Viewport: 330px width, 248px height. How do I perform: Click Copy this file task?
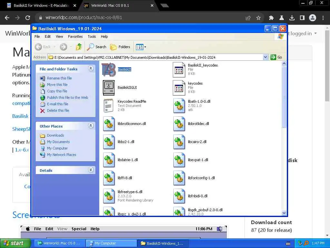click(x=57, y=91)
